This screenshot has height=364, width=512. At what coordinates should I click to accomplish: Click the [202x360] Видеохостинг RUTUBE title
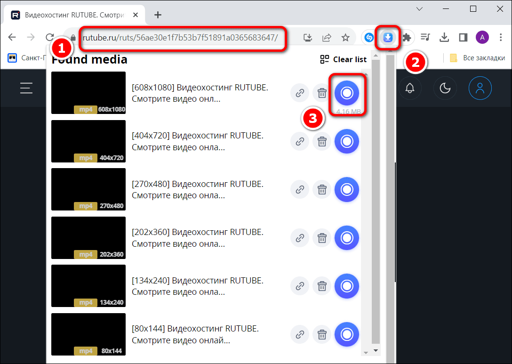tap(198, 238)
